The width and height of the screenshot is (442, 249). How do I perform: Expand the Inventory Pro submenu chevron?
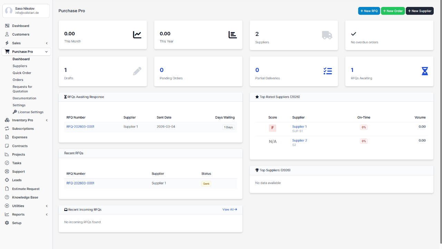(47, 120)
